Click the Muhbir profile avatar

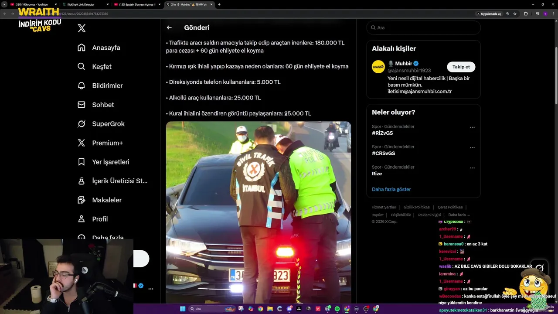(378, 67)
